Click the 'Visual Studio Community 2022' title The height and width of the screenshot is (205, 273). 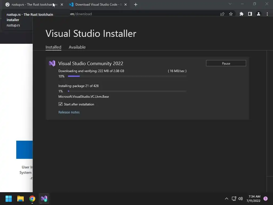tap(91, 64)
